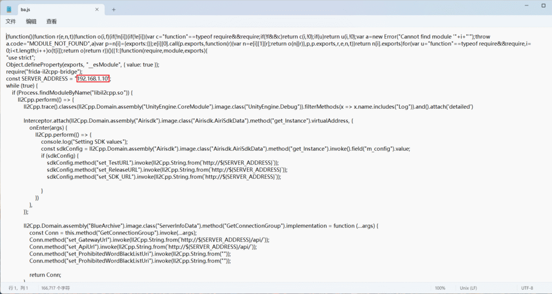Open the 查看 menu
552x294 pixels.
tap(51, 22)
